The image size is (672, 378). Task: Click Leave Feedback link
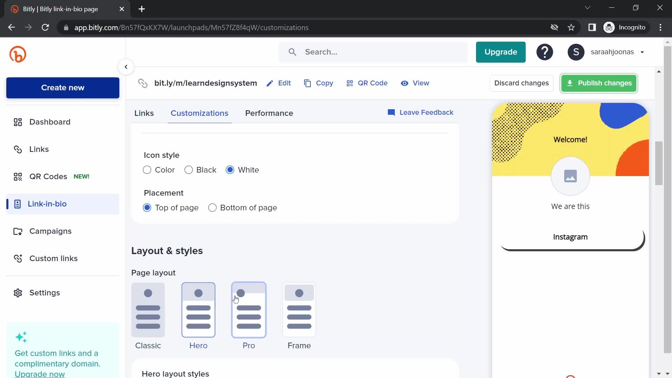point(420,113)
